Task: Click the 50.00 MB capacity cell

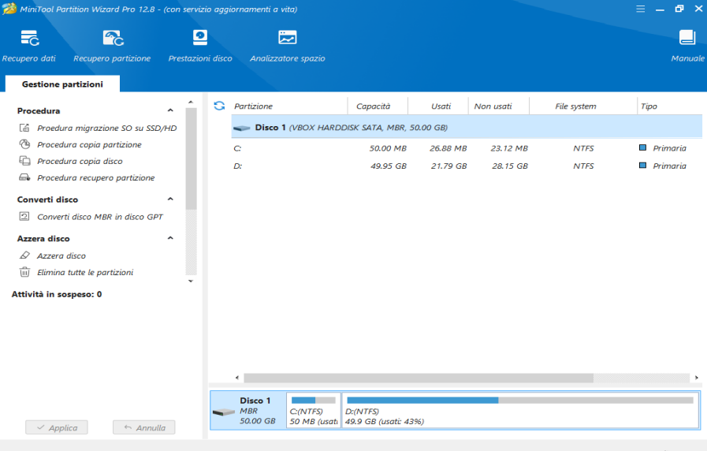Action: (x=388, y=148)
